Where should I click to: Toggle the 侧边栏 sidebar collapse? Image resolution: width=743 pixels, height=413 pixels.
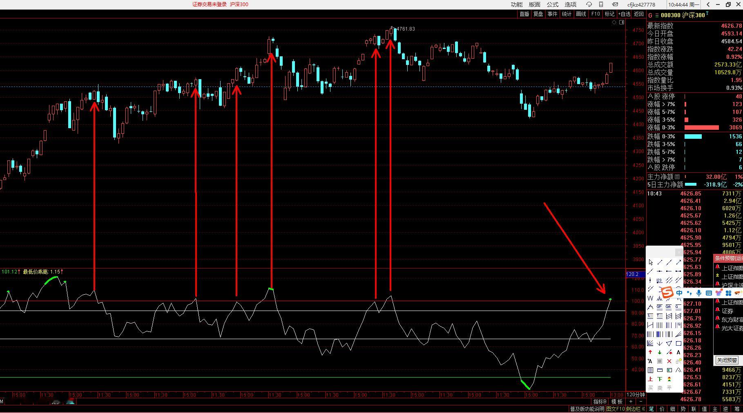point(636,409)
